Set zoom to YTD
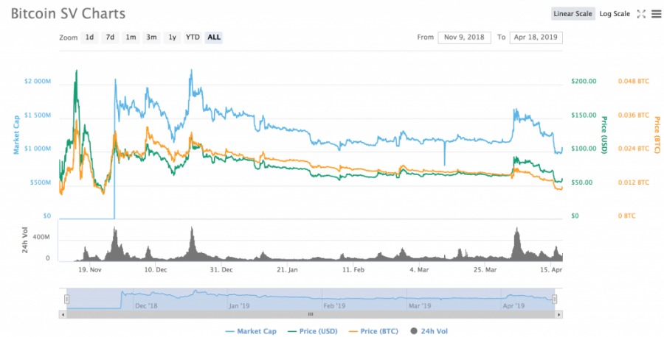The height and width of the screenshot is (337, 664). pos(193,38)
